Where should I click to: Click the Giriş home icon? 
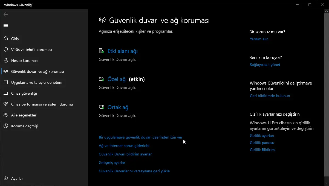pos(6,39)
